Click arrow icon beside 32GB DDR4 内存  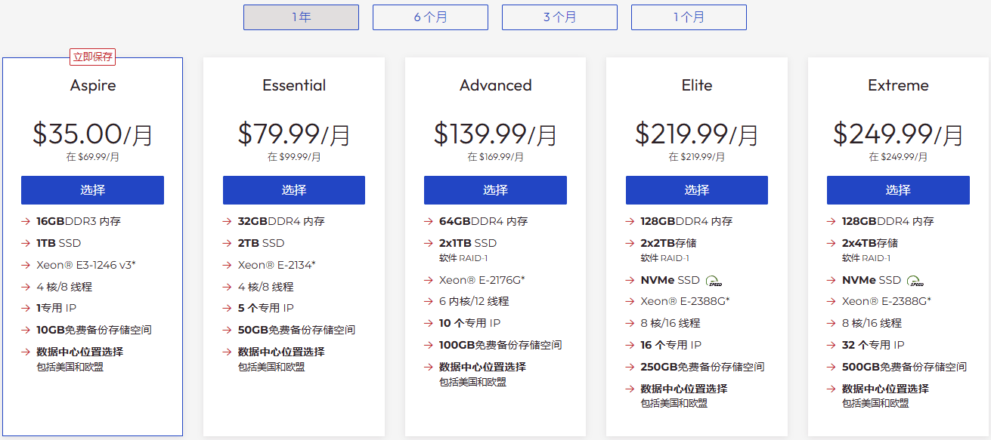[227, 222]
